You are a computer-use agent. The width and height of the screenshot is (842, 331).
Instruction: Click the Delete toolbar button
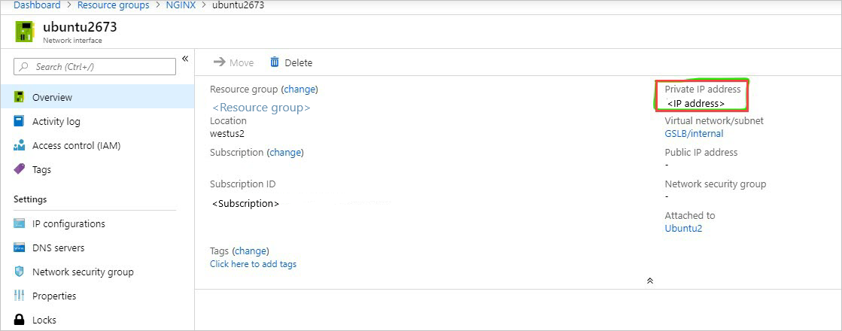coord(291,62)
